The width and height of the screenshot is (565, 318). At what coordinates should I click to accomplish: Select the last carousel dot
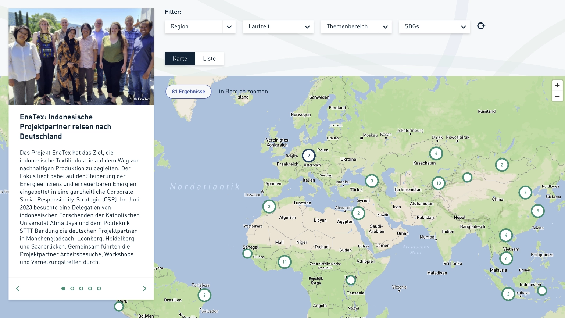[99, 289]
